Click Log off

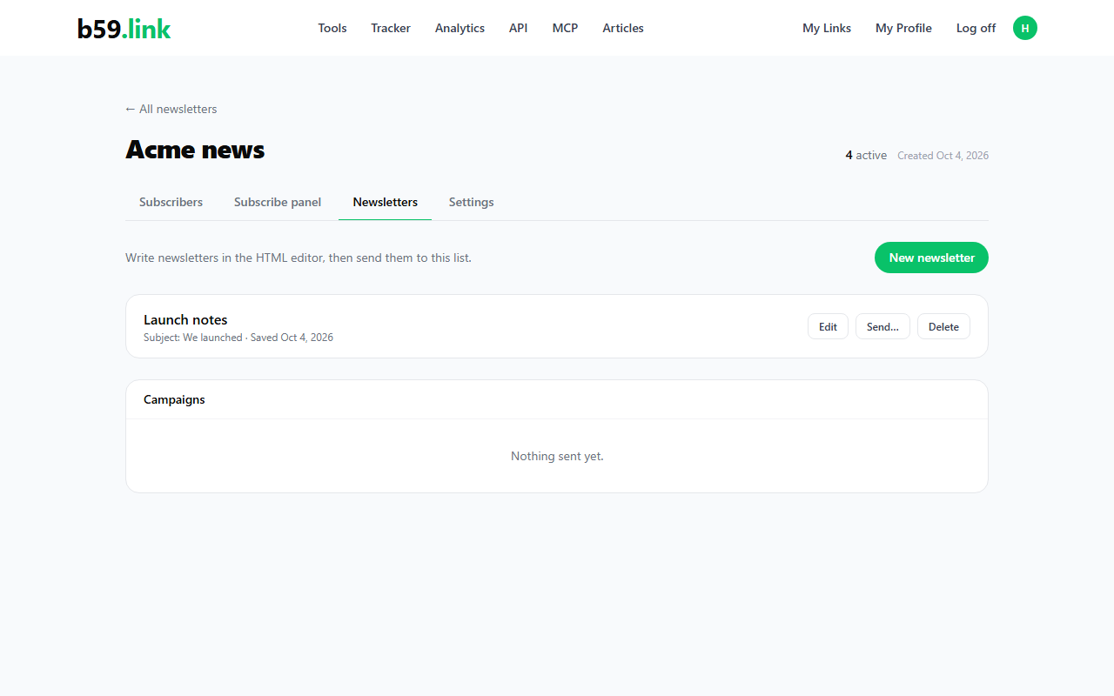coord(976,28)
